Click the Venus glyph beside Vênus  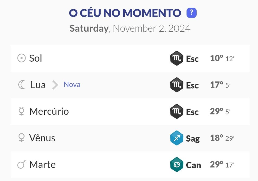point(21,138)
